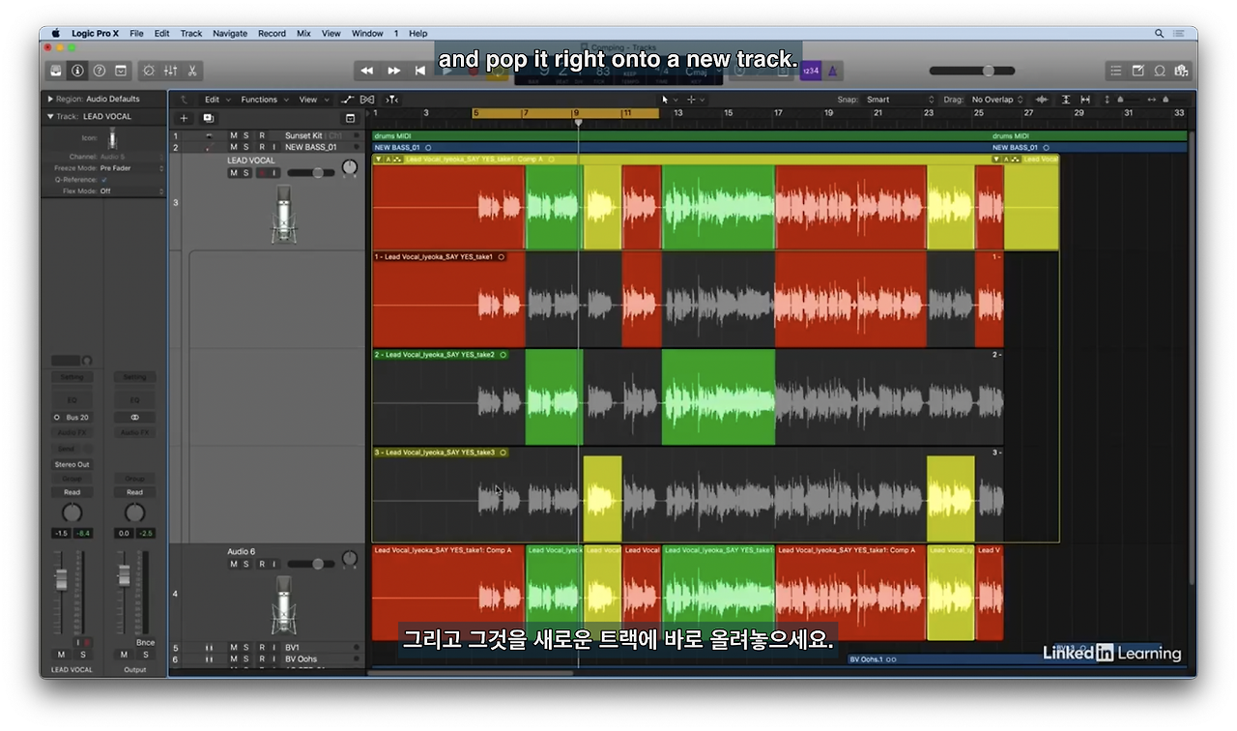1237x731 pixels.
Task: Click the Setting button on Output strip
Action: (135, 377)
